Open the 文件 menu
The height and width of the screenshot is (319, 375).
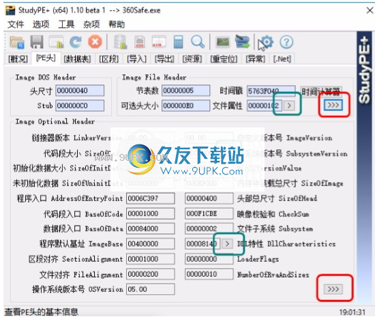16,25
